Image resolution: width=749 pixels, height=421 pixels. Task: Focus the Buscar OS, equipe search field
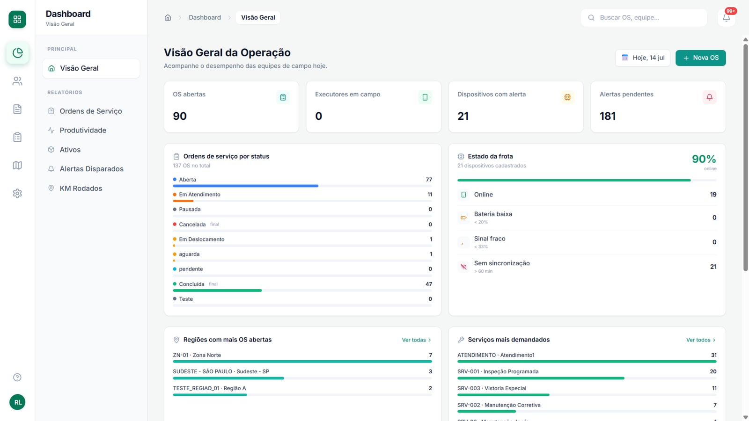[644, 18]
